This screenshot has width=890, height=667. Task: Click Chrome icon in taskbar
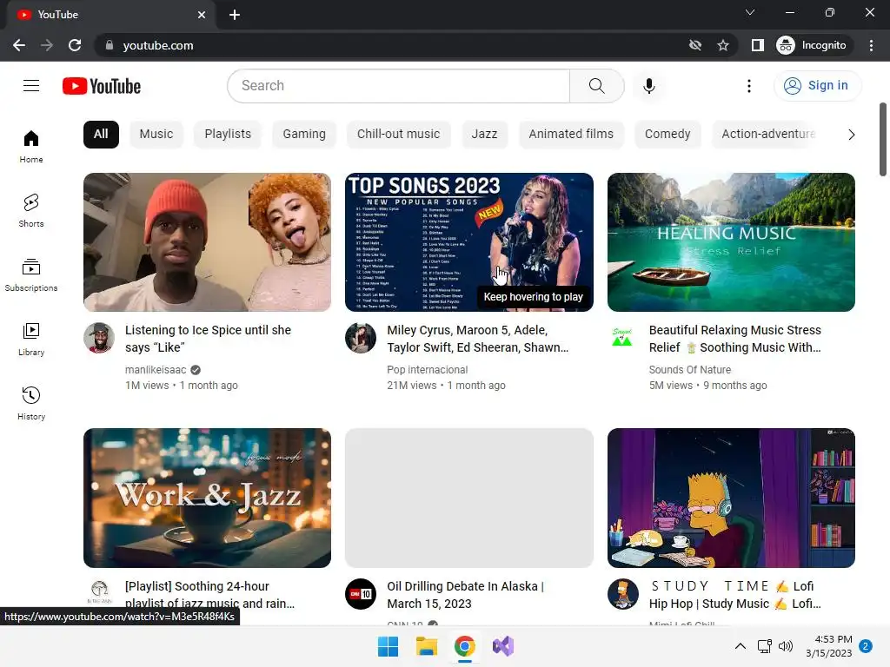(x=464, y=646)
